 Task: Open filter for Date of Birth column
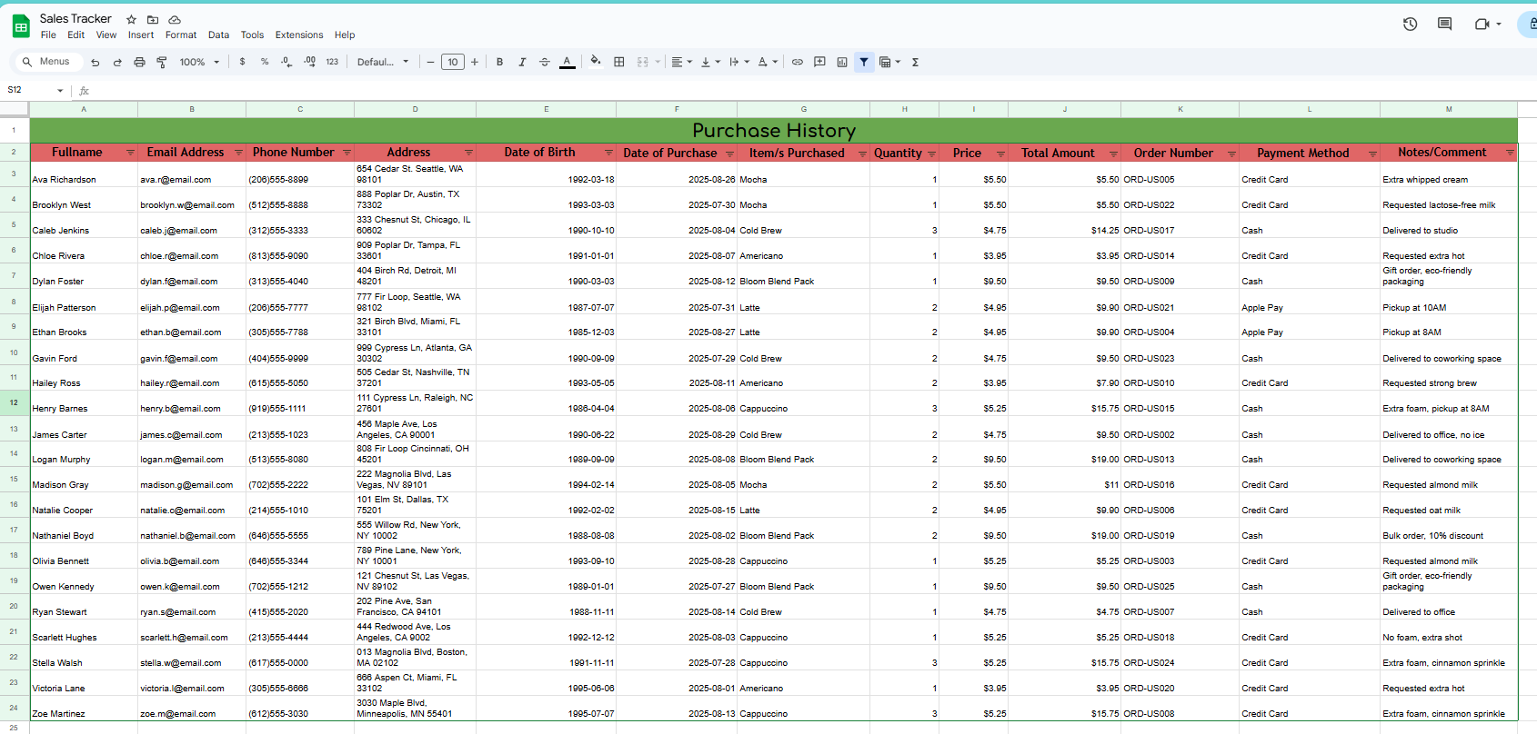tap(608, 153)
